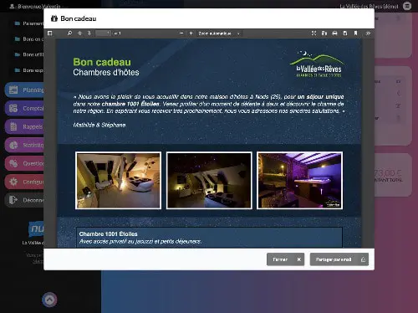
Task: Zoom out with the minus button
Action: [181, 33]
